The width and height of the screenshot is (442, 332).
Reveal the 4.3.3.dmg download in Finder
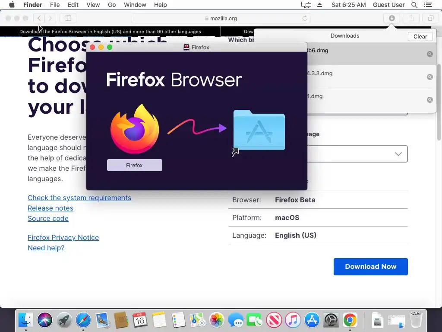coord(429,77)
